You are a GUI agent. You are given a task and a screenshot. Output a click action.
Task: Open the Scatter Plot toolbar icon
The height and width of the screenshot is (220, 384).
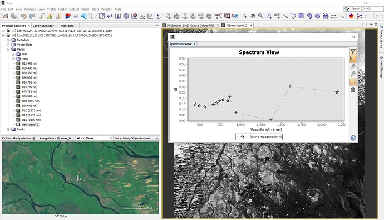click(150, 16)
